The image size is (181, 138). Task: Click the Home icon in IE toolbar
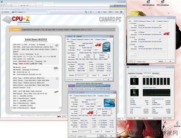point(86,12)
